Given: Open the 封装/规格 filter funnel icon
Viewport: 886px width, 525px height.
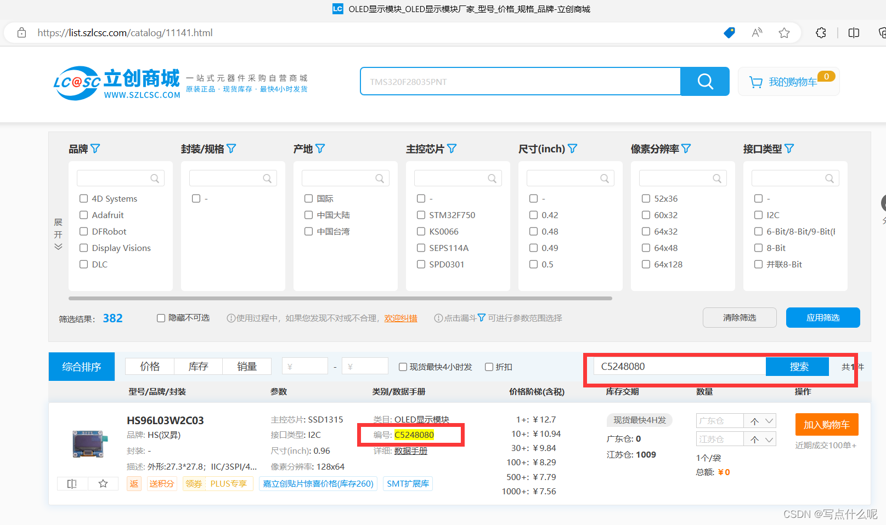Looking at the screenshot, I should pyautogui.click(x=232, y=149).
